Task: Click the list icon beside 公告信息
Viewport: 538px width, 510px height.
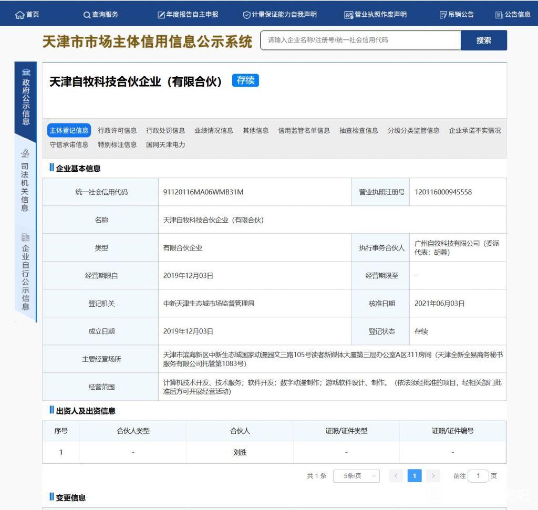Action: [x=499, y=15]
